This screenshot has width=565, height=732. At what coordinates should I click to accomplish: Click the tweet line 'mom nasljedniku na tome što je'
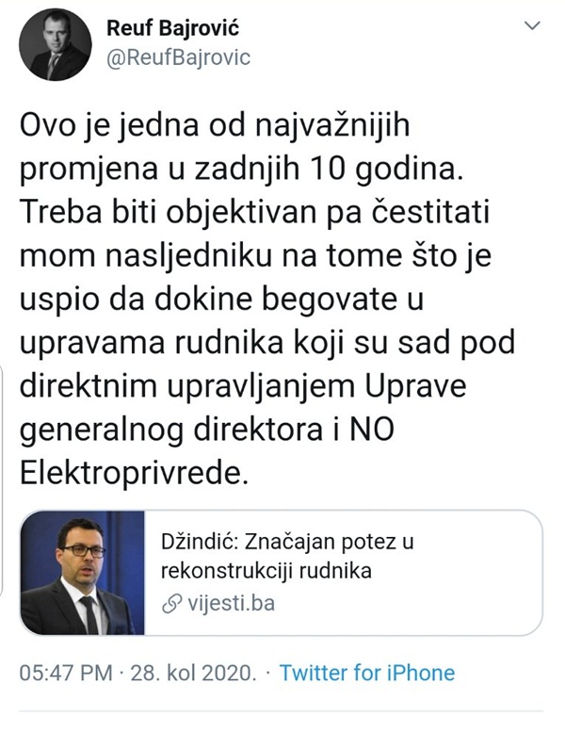click(x=255, y=257)
